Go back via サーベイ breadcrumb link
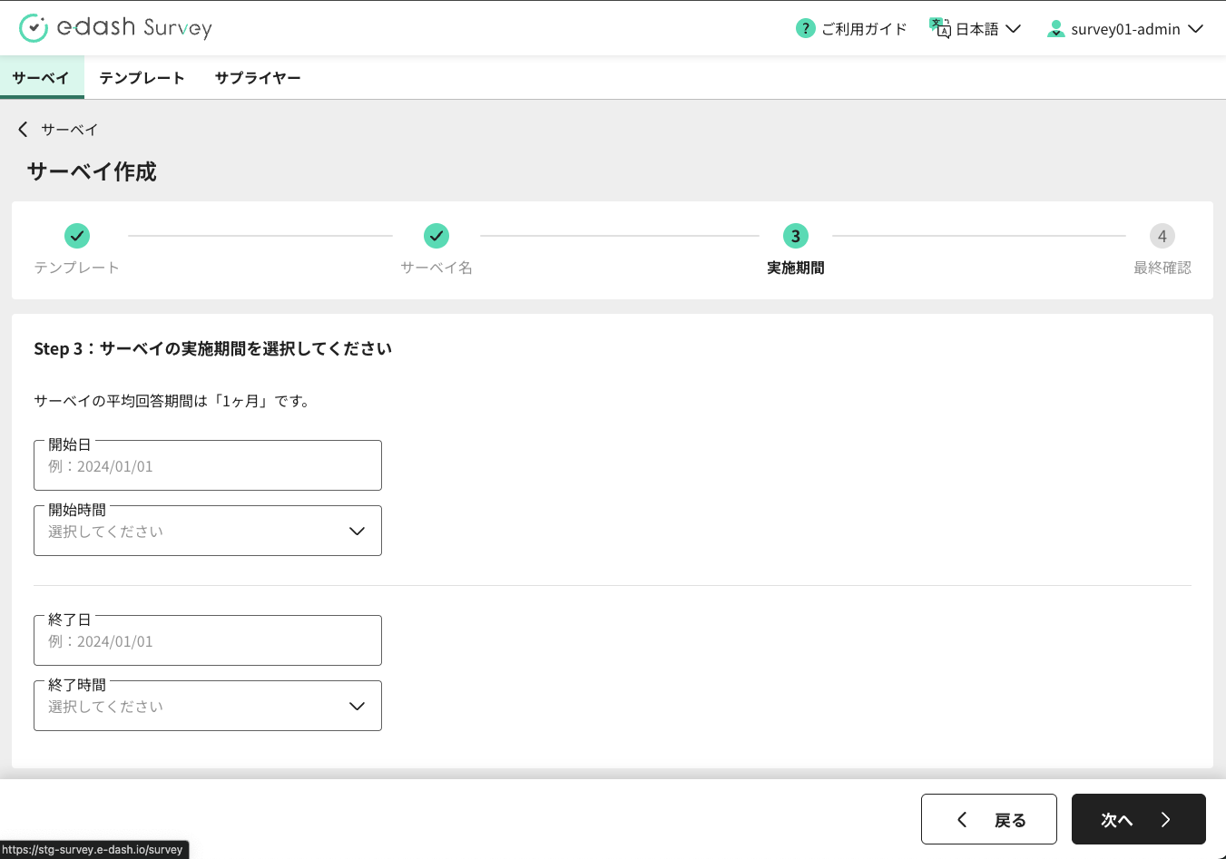The image size is (1226, 859). (x=70, y=130)
